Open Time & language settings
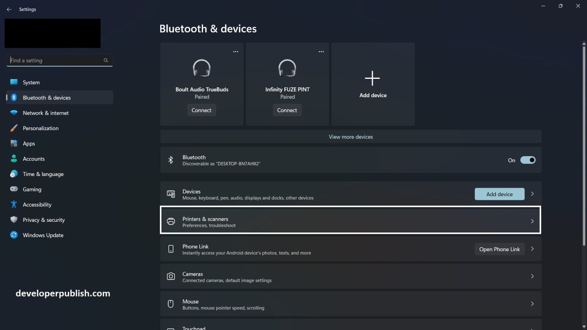Screen dimensions: 587x330 tap(59, 174)
